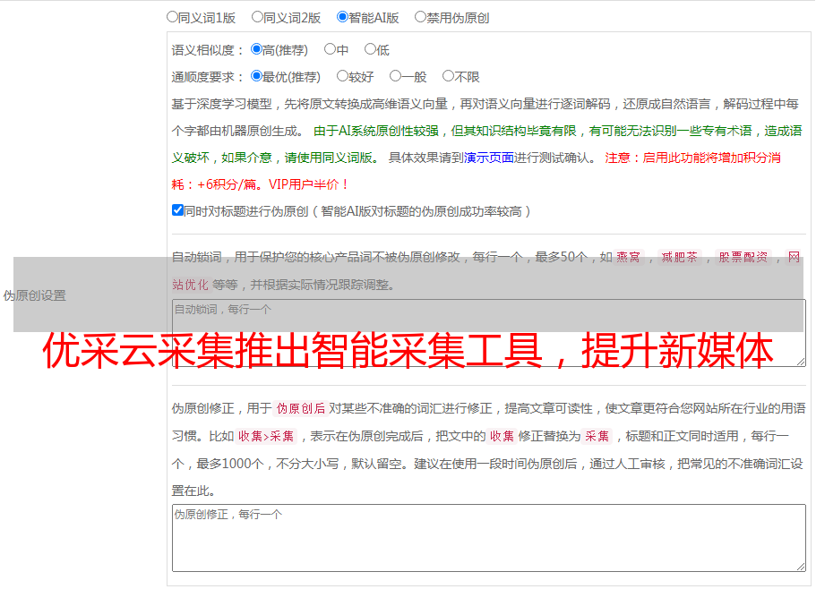Click into the 伪原创修正 textarea

tap(489, 538)
